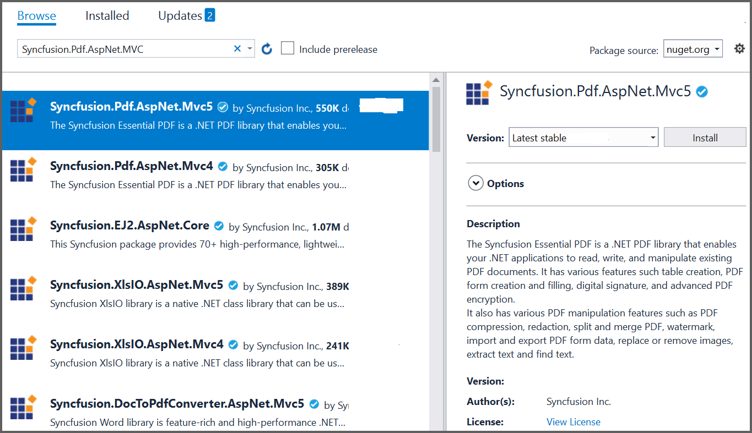The height and width of the screenshot is (433, 752).
Task: Click Syncfusion.Pdf.AspNet.Mvc4 package logo
Action: [23, 169]
